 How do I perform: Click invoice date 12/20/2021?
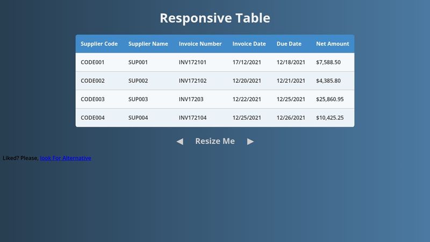coord(247,81)
